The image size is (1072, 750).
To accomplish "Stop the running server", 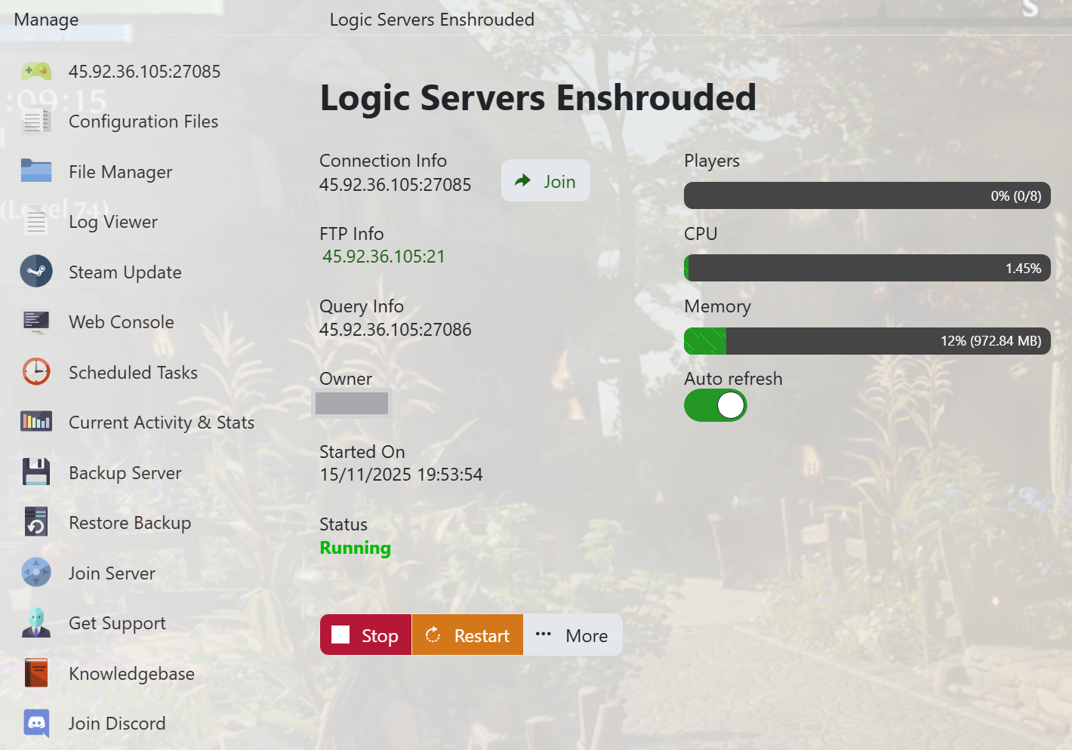I will 365,635.
